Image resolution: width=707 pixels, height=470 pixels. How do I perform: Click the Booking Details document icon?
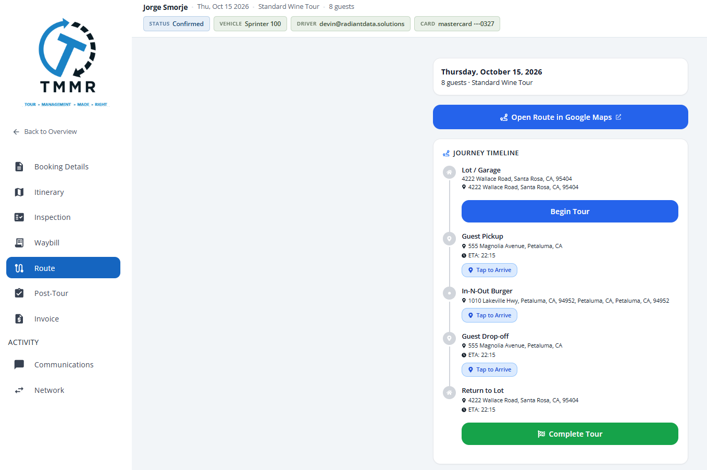(x=19, y=167)
